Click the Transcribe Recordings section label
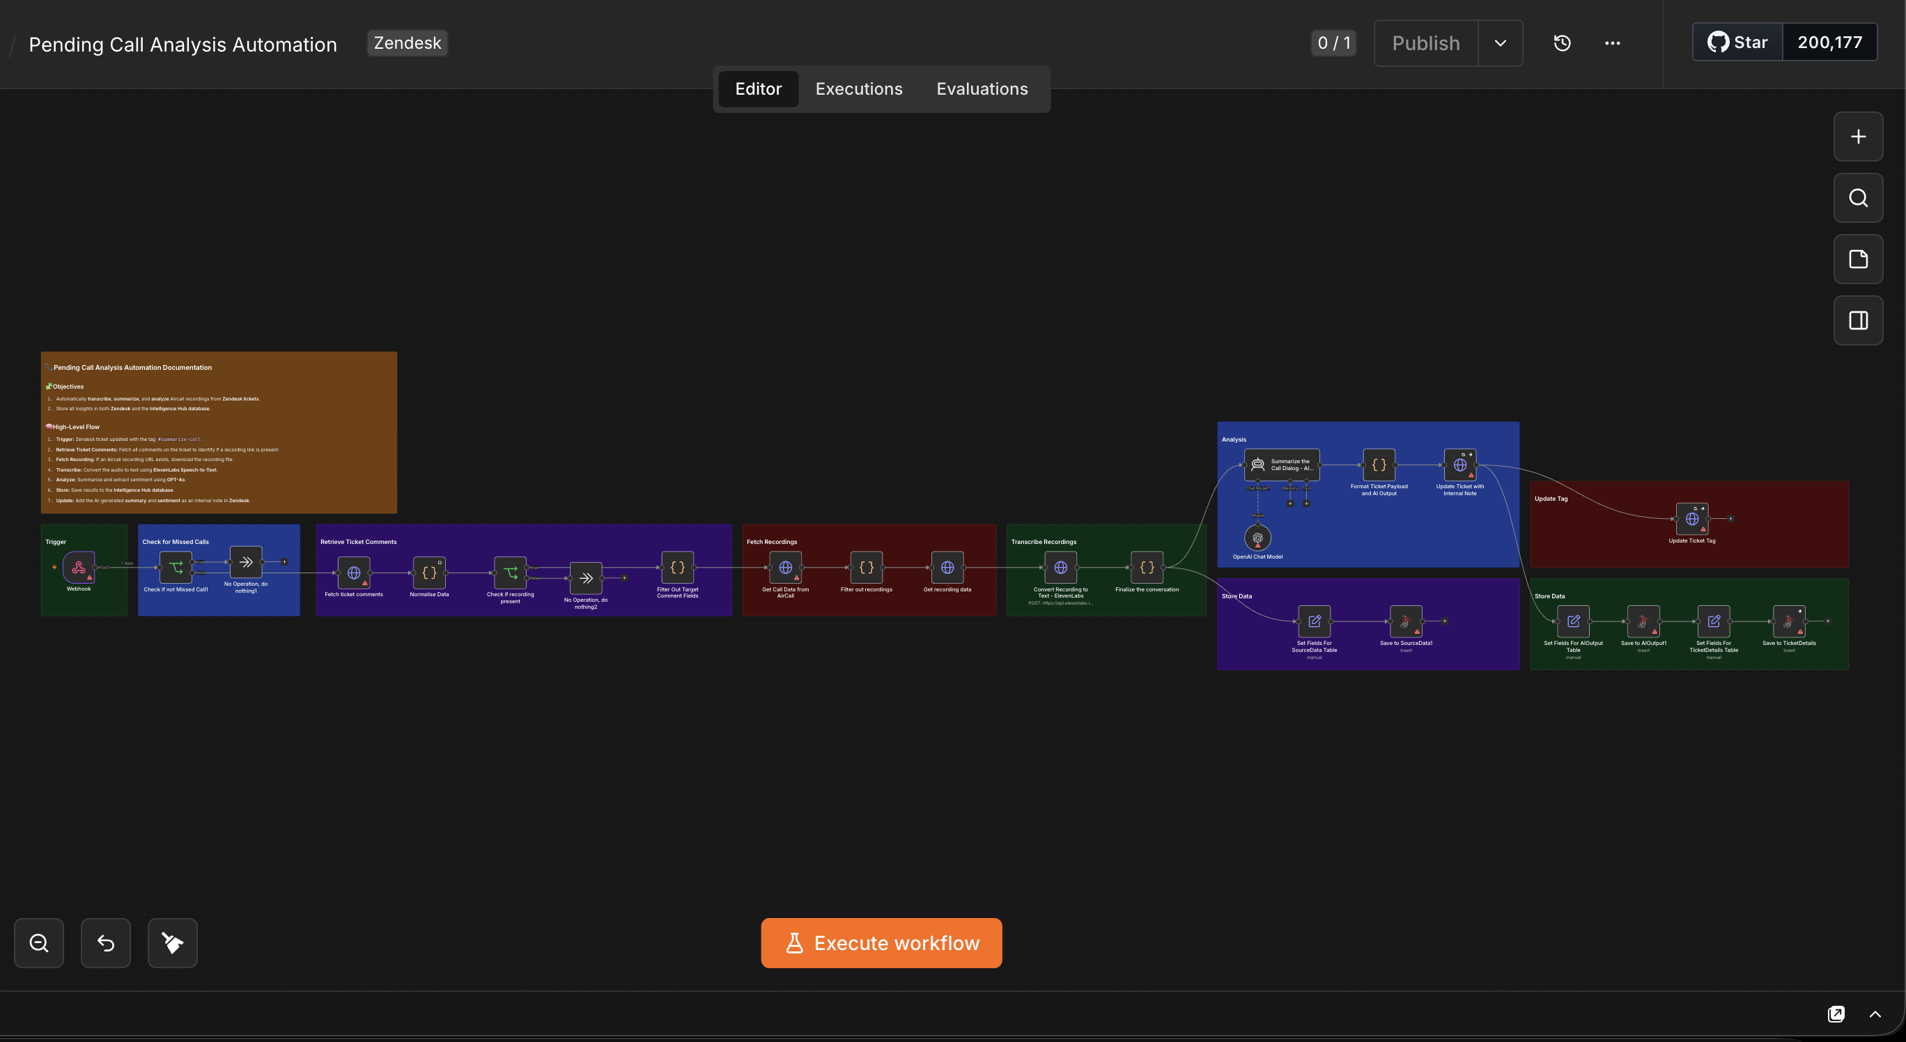The width and height of the screenshot is (1906, 1042). 1044,542
